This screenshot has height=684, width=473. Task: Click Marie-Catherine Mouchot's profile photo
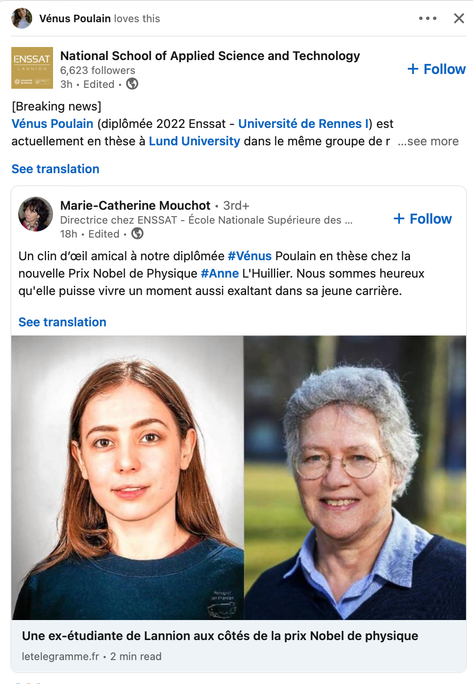(36, 214)
